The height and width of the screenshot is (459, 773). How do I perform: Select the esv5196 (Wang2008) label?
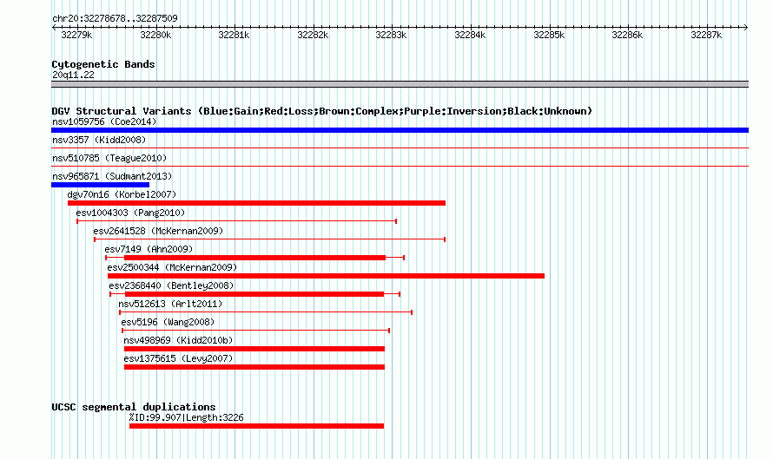[168, 322]
